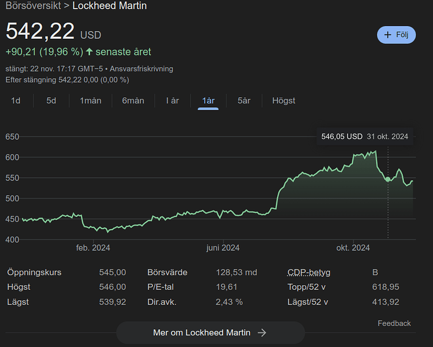
Task: Select the I år range tab
Action: point(172,101)
